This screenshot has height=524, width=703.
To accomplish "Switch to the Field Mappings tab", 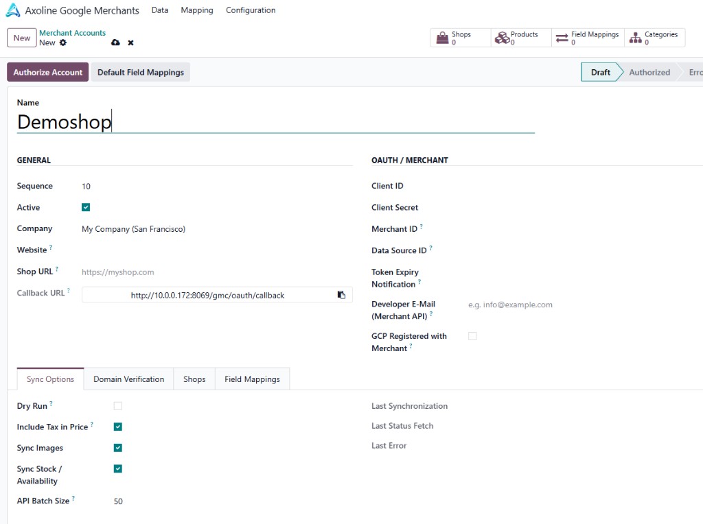I will tap(252, 379).
